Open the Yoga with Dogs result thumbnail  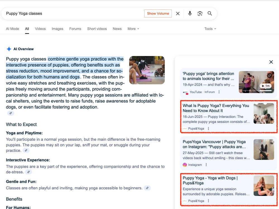pos(264,186)
